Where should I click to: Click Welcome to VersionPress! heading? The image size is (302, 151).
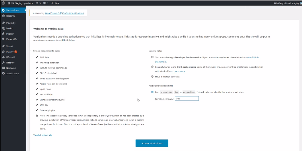tap(48, 29)
